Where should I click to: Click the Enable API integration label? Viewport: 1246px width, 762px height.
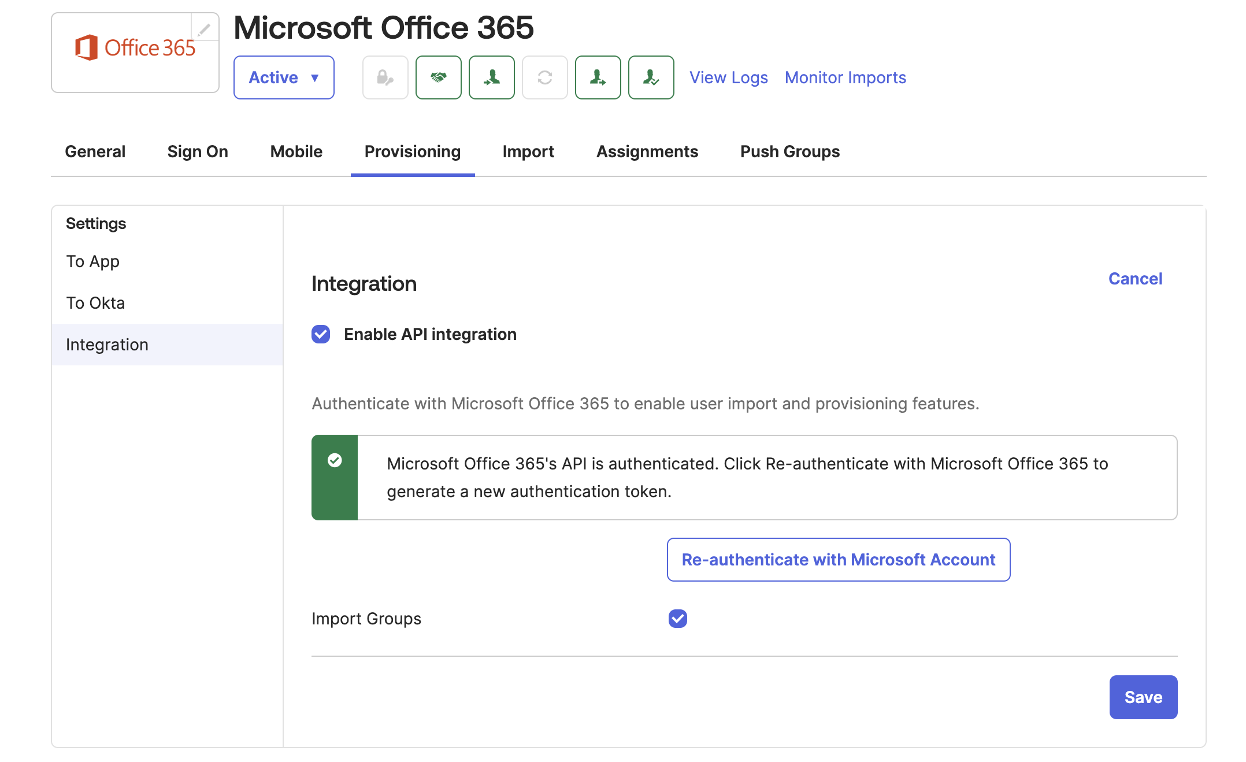coord(430,334)
